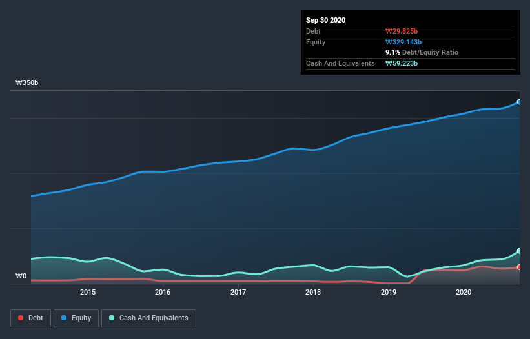Click the 2020 x-axis label
The image size is (530, 339).
click(464, 292)
